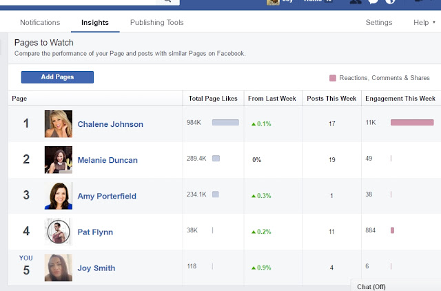This screenshot has height=291, width=441.
Task: Click Amy Porterfield's 234.1K likes bar
Action: (x=216, y=194)
